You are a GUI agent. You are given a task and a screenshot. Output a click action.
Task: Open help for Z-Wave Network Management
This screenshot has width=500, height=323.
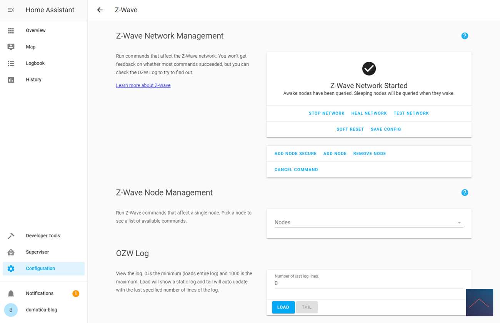465,36
